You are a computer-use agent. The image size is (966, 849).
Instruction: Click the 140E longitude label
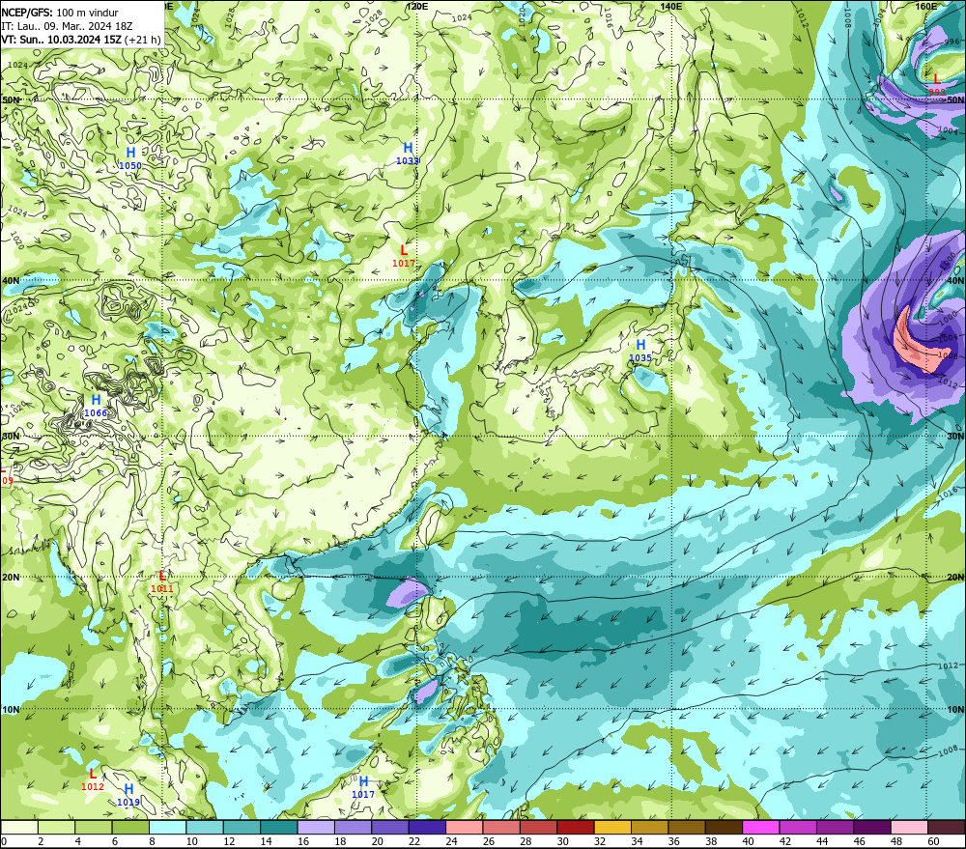tap(670, 6)
